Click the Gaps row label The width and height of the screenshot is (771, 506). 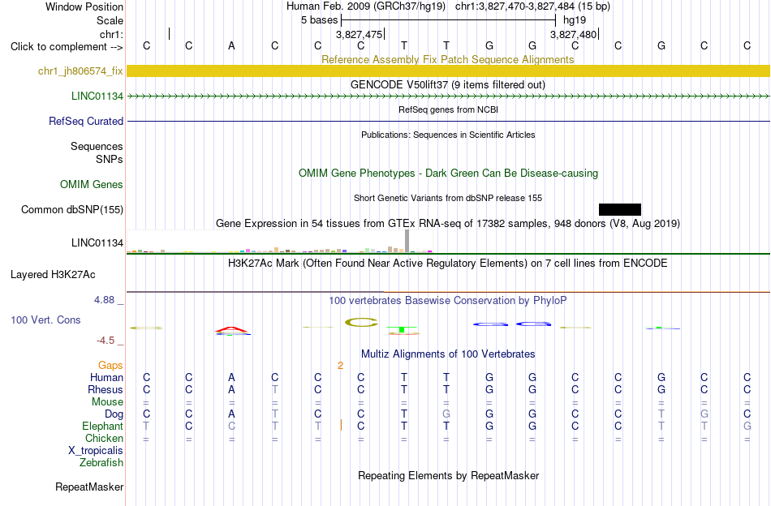[110, 365]
